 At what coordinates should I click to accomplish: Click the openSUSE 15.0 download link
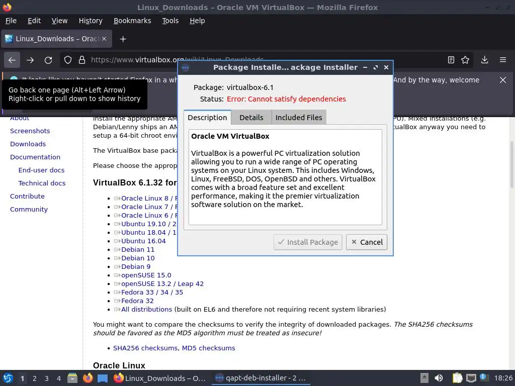146,275
